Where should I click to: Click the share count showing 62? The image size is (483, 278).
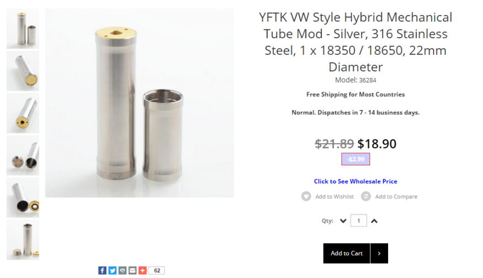pos(156,271)
